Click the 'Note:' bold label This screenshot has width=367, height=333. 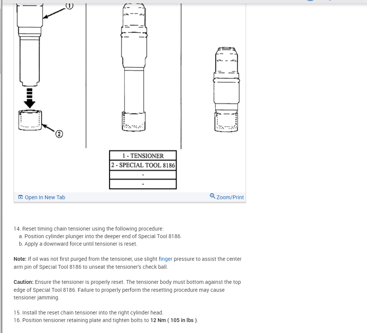point(20,259)
